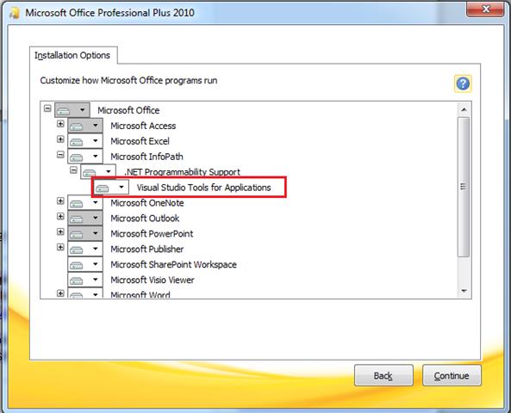Collapse the Microsoft InfoPath tree node

point(60,155)
